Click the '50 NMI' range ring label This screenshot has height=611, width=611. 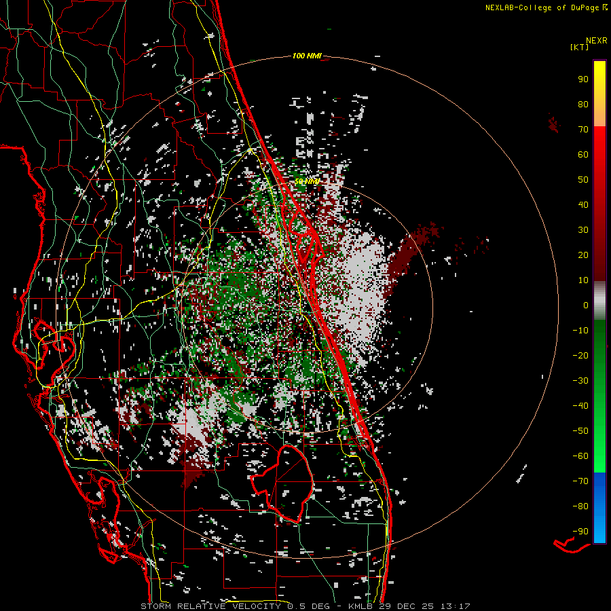point(307,181)
